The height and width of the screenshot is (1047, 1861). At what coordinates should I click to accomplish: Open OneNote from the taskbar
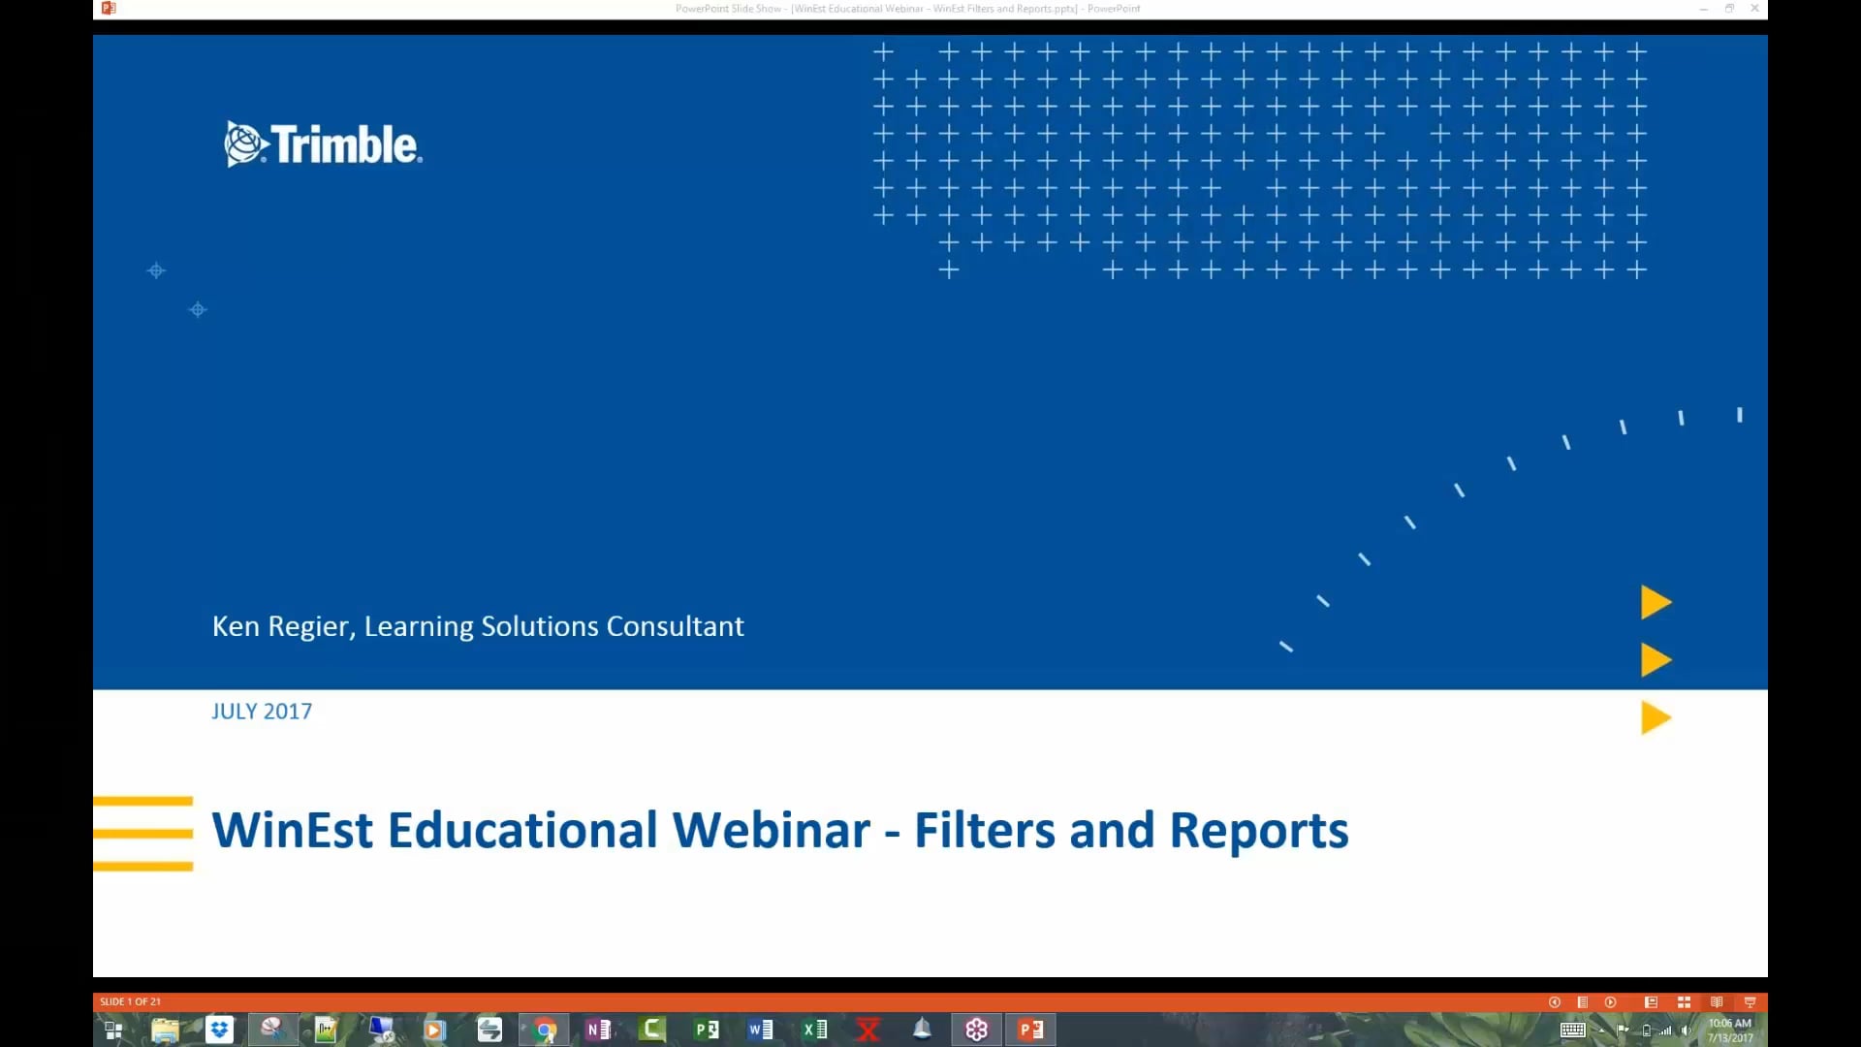tap(598, 1030)
